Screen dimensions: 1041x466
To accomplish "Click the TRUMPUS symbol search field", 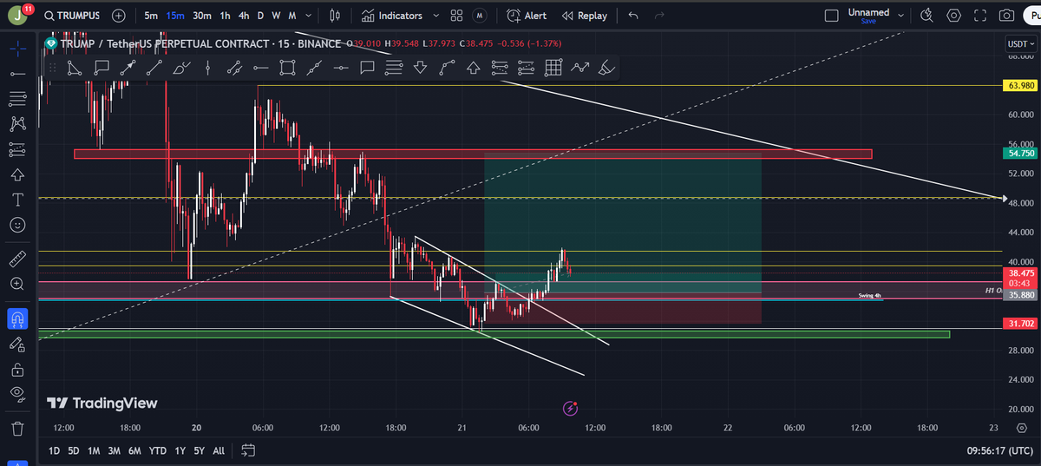I will click(71, 16).
